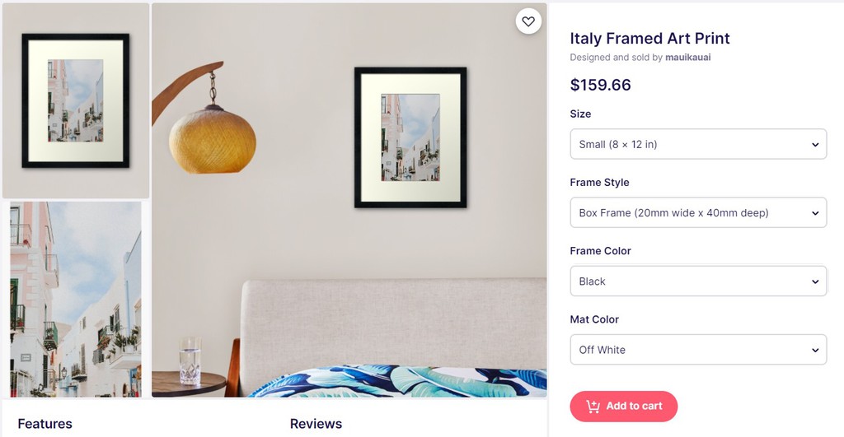Image resolution: width=844 pixels, height=437 pixels.
Task: Add the art print to cart
Action: coord(624,407)
